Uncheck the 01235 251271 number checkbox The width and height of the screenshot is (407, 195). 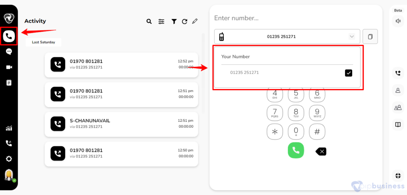(349, 73)
